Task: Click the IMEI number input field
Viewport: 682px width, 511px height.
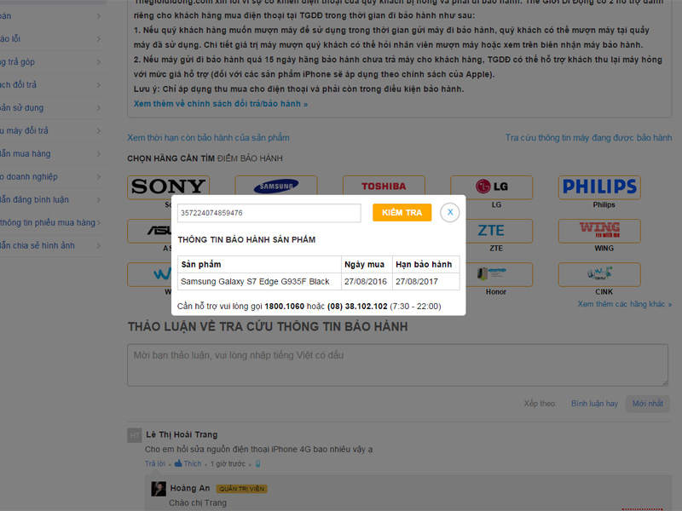Action: pyautogui.click(x=269, y=213)
